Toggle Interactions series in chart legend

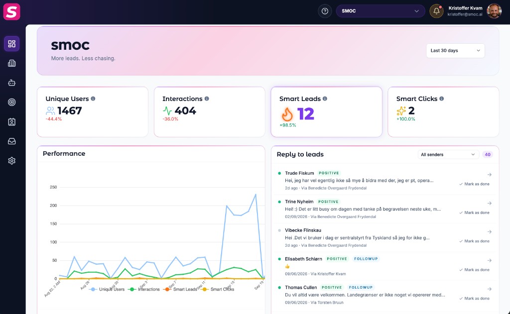pyautogui.click(x=144, y=289)
